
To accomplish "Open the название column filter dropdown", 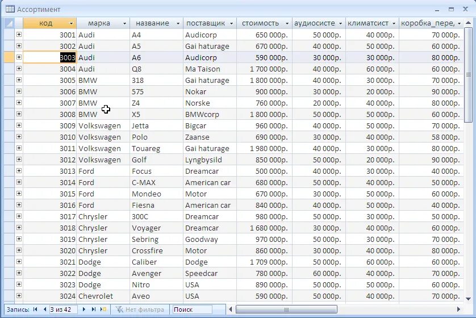I will [178, 23].
